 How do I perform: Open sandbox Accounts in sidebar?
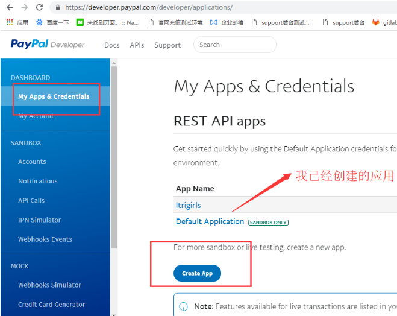[32, 162]
